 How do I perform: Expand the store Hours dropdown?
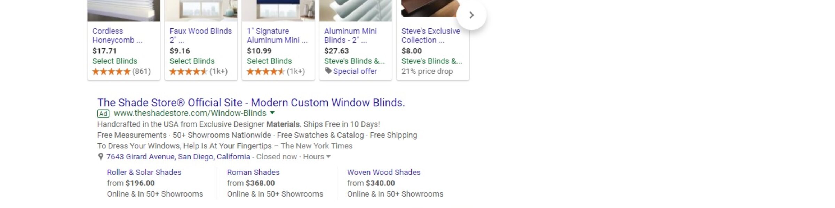(x=317, y=157)
